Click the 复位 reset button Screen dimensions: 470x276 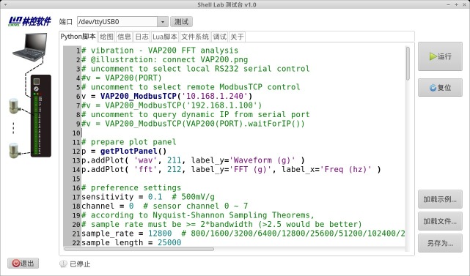[440, 87]
